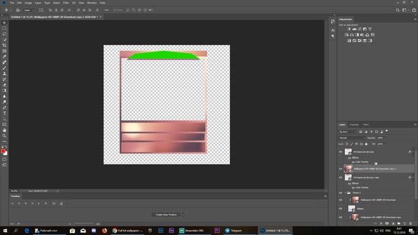Delete layer using the trash icon
This screenshot has height=235, width=418.
[x=411, y=223]
